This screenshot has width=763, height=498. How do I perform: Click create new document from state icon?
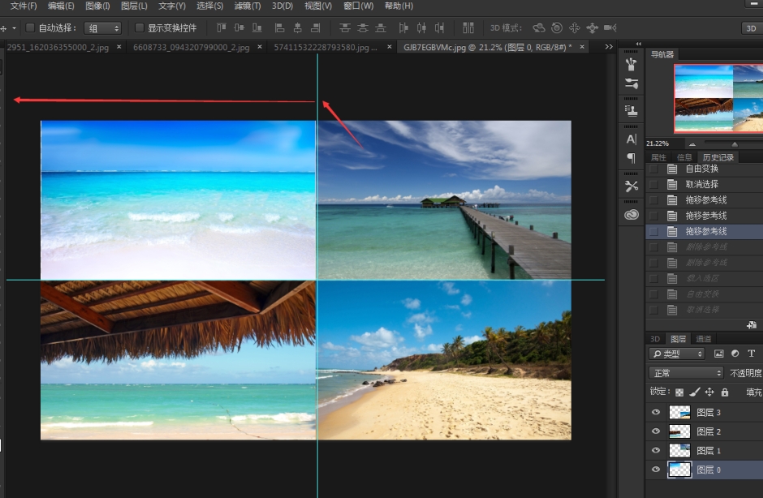pyautogui.click(x=752, y=325)
